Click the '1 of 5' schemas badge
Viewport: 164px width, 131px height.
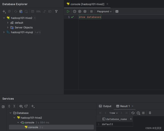click(38, 32)
